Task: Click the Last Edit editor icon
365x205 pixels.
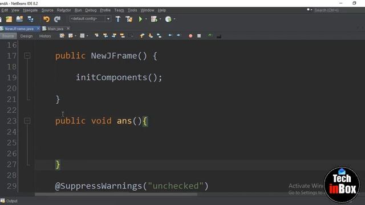Action: [62, 36]
